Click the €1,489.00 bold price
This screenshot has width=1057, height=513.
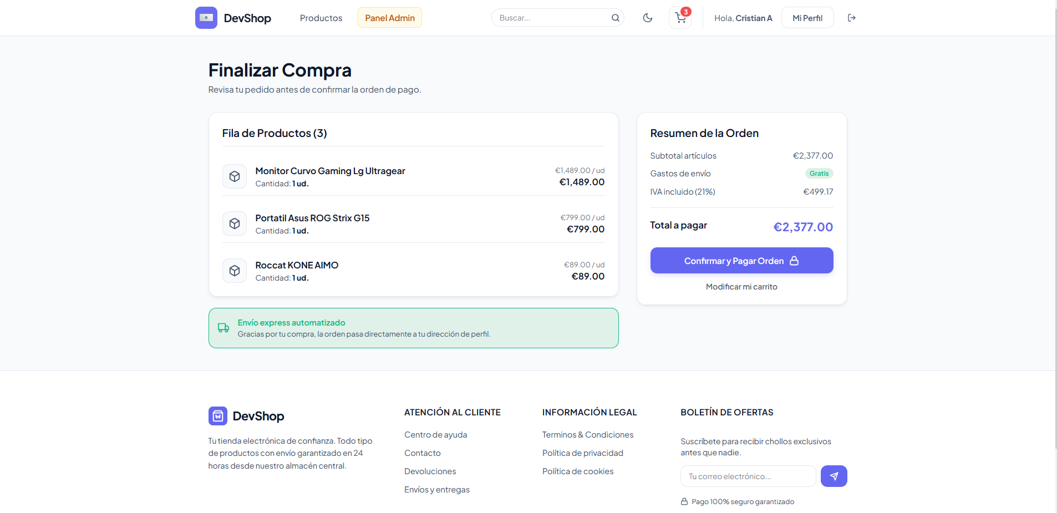pyautogui.click(x=582, y=182)
